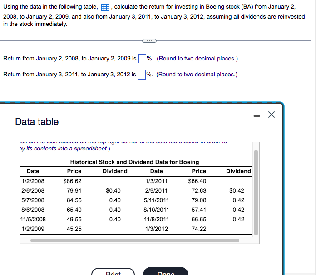Enter return for 2008 to 2009 field

(142, 59)
